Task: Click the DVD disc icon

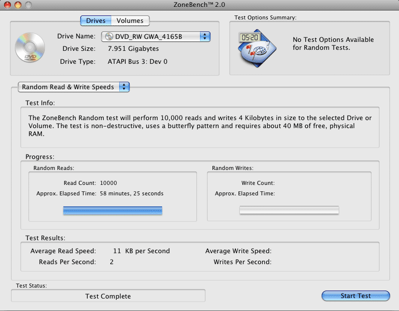Action: (x=29, y=48)
